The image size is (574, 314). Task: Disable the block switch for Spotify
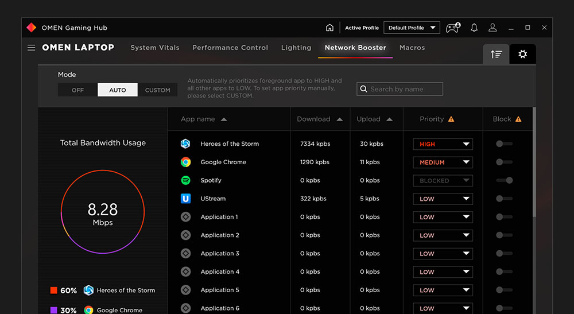(x=505, y=180)
